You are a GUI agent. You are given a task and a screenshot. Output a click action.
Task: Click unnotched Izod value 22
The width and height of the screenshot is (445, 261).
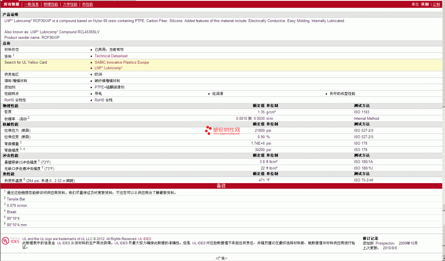point(263,168)
